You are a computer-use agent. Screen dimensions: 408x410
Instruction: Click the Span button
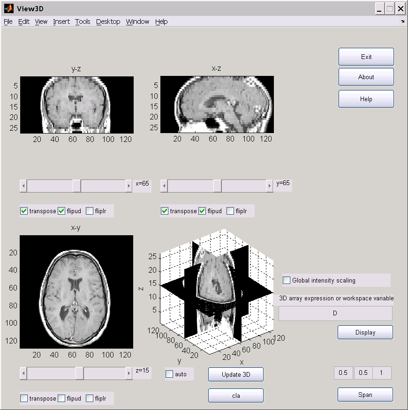(x=365, y=395)
